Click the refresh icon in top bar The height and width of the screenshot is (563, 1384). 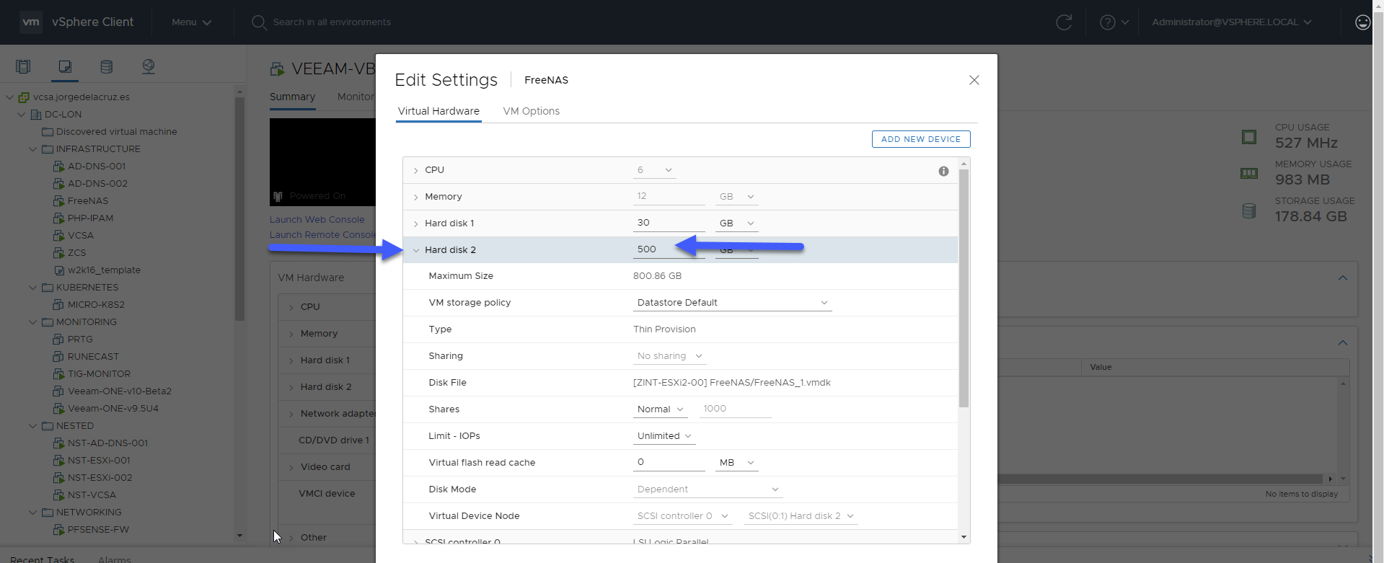pyautogui.click(x=1064, y=22)
